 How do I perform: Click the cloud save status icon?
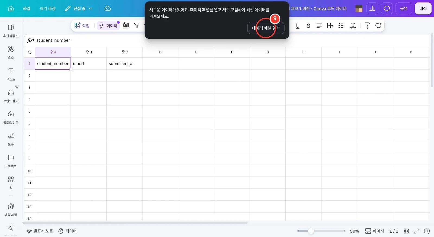tap(108, 8)
